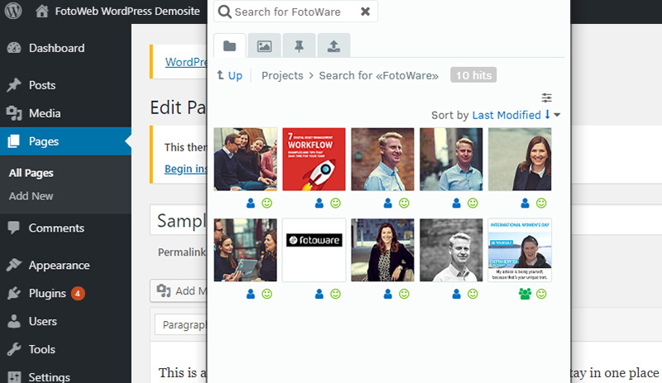Click the WordPress logo icon

pos(13,12)
